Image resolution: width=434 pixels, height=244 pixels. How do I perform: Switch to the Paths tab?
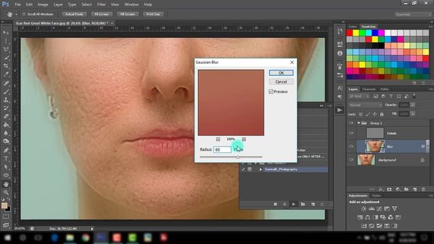384,89
